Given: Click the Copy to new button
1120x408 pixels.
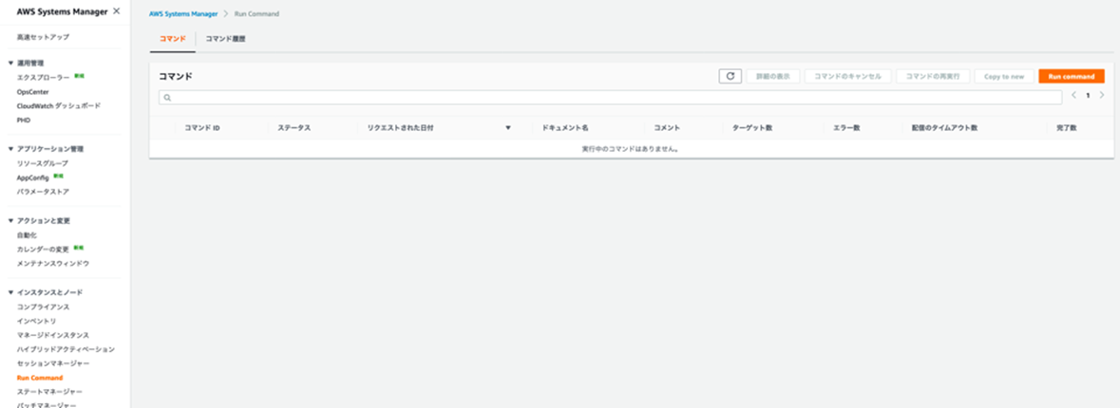Looking at the screenshot, I should pyautogui.click(x=1004, y=76).
